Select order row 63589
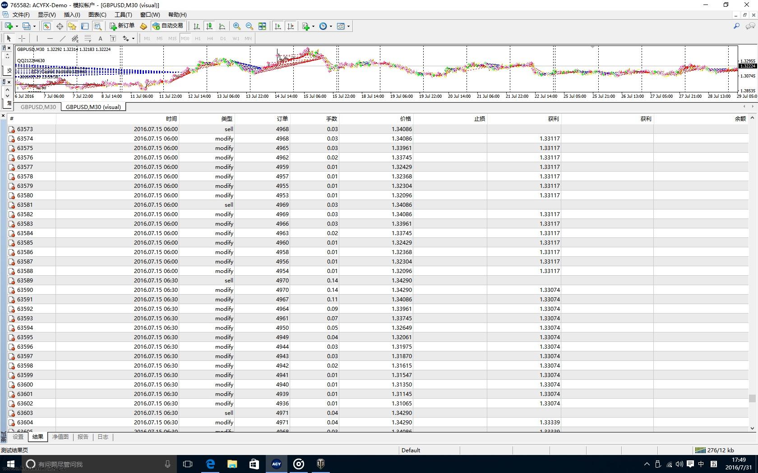Screen dimensions: 758x473 click(378, 280)
